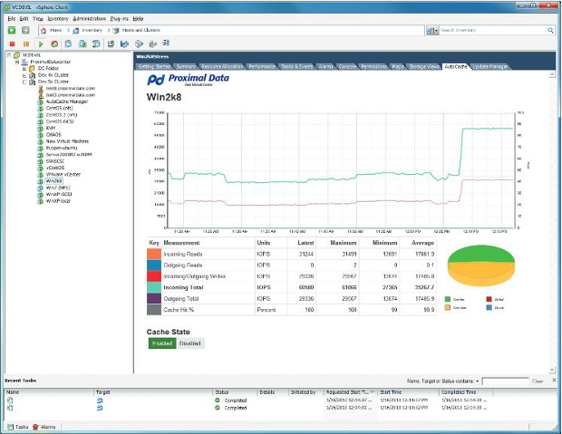562x434 pixels.
Task: Click the red Power Off toolbar icon
Action: click(12, 43)
